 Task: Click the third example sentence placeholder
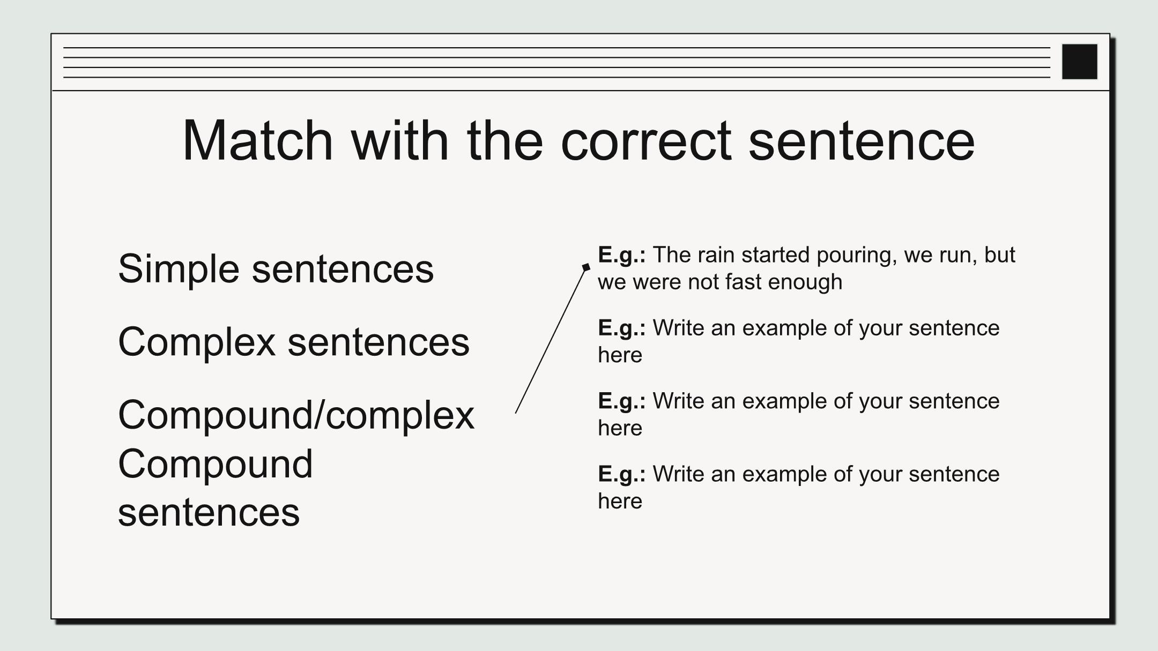799,414
